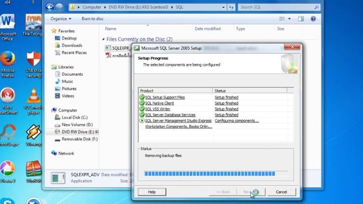This screenshot has width=363, height=204.
Task: Refresh the Explorer address bar
Action: pos(231,7)
